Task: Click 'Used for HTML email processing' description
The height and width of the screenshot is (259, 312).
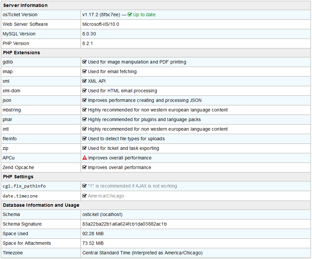Action: (x=122, y=91)
